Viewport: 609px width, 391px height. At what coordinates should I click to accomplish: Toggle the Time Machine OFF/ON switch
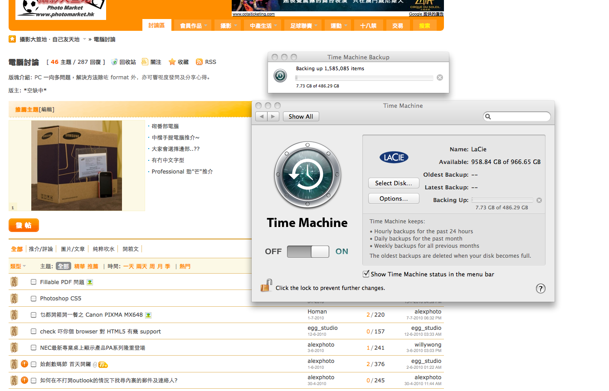308,251
